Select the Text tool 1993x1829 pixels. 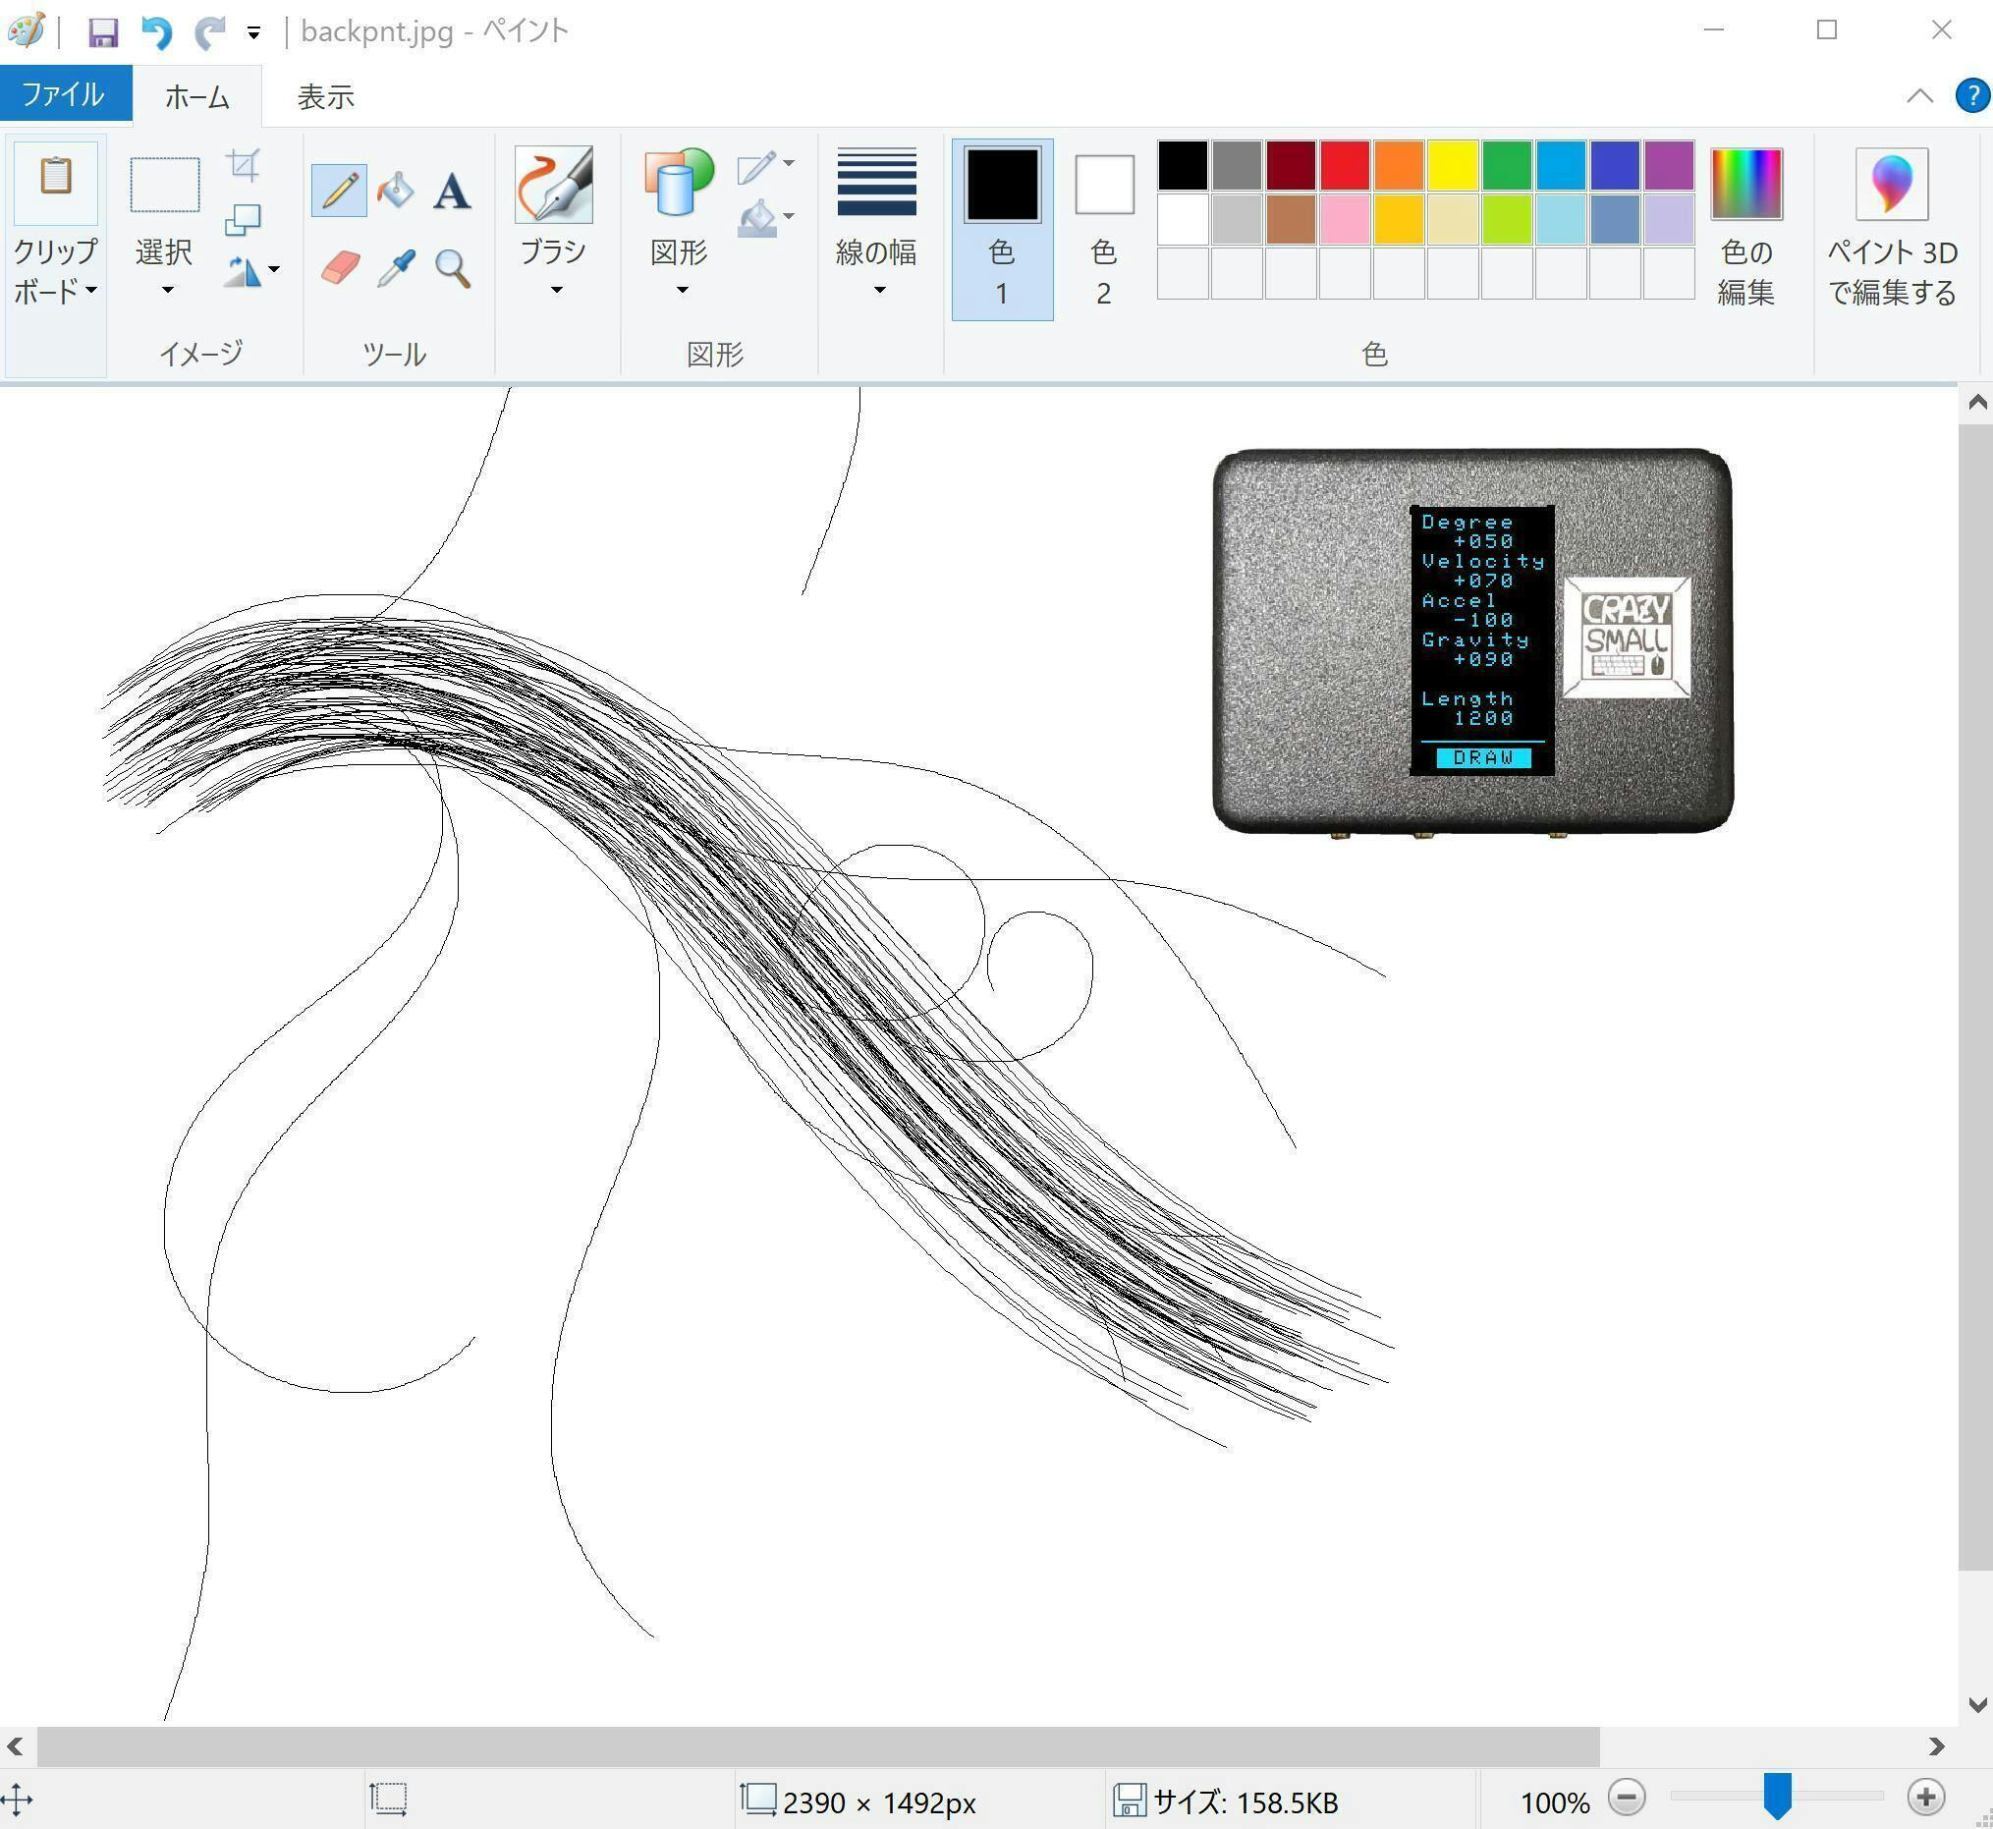pyautogui.click(x=452, y=191)
